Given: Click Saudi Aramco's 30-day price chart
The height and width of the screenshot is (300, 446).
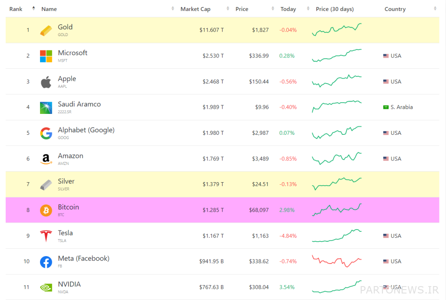Looking at the screenshot, I should (x=337, y=107).
